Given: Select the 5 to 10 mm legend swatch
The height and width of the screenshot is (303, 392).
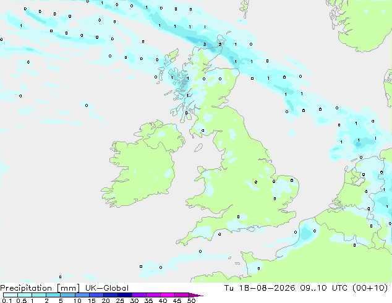Looking at the screenshot, I should pos(67,295).
